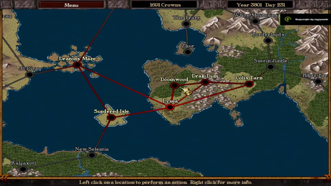Select the White Mountains node
331x186 pixels.
coord(255,21)
